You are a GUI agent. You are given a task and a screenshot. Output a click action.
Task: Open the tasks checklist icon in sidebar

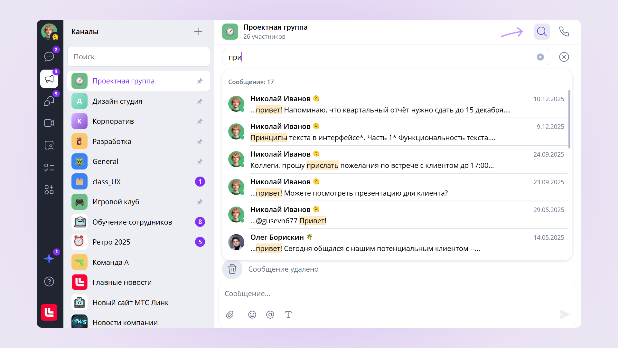pyautogui.click(x=49, y=167)
